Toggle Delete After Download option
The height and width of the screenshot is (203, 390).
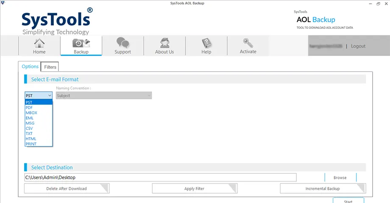(67, 189)
